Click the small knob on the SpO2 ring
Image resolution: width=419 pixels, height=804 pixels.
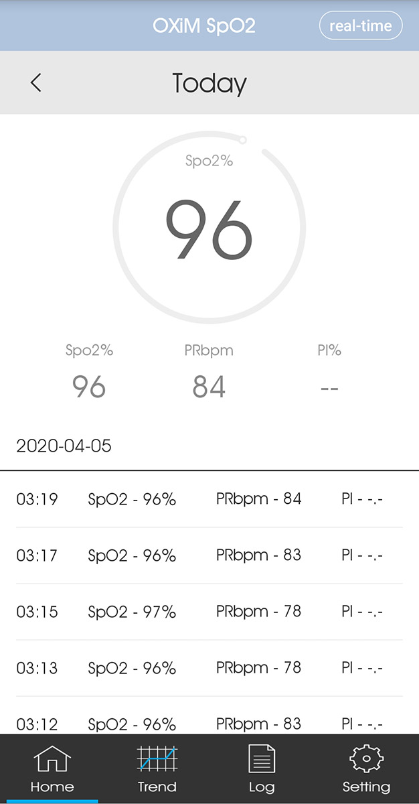click(242, 140)
